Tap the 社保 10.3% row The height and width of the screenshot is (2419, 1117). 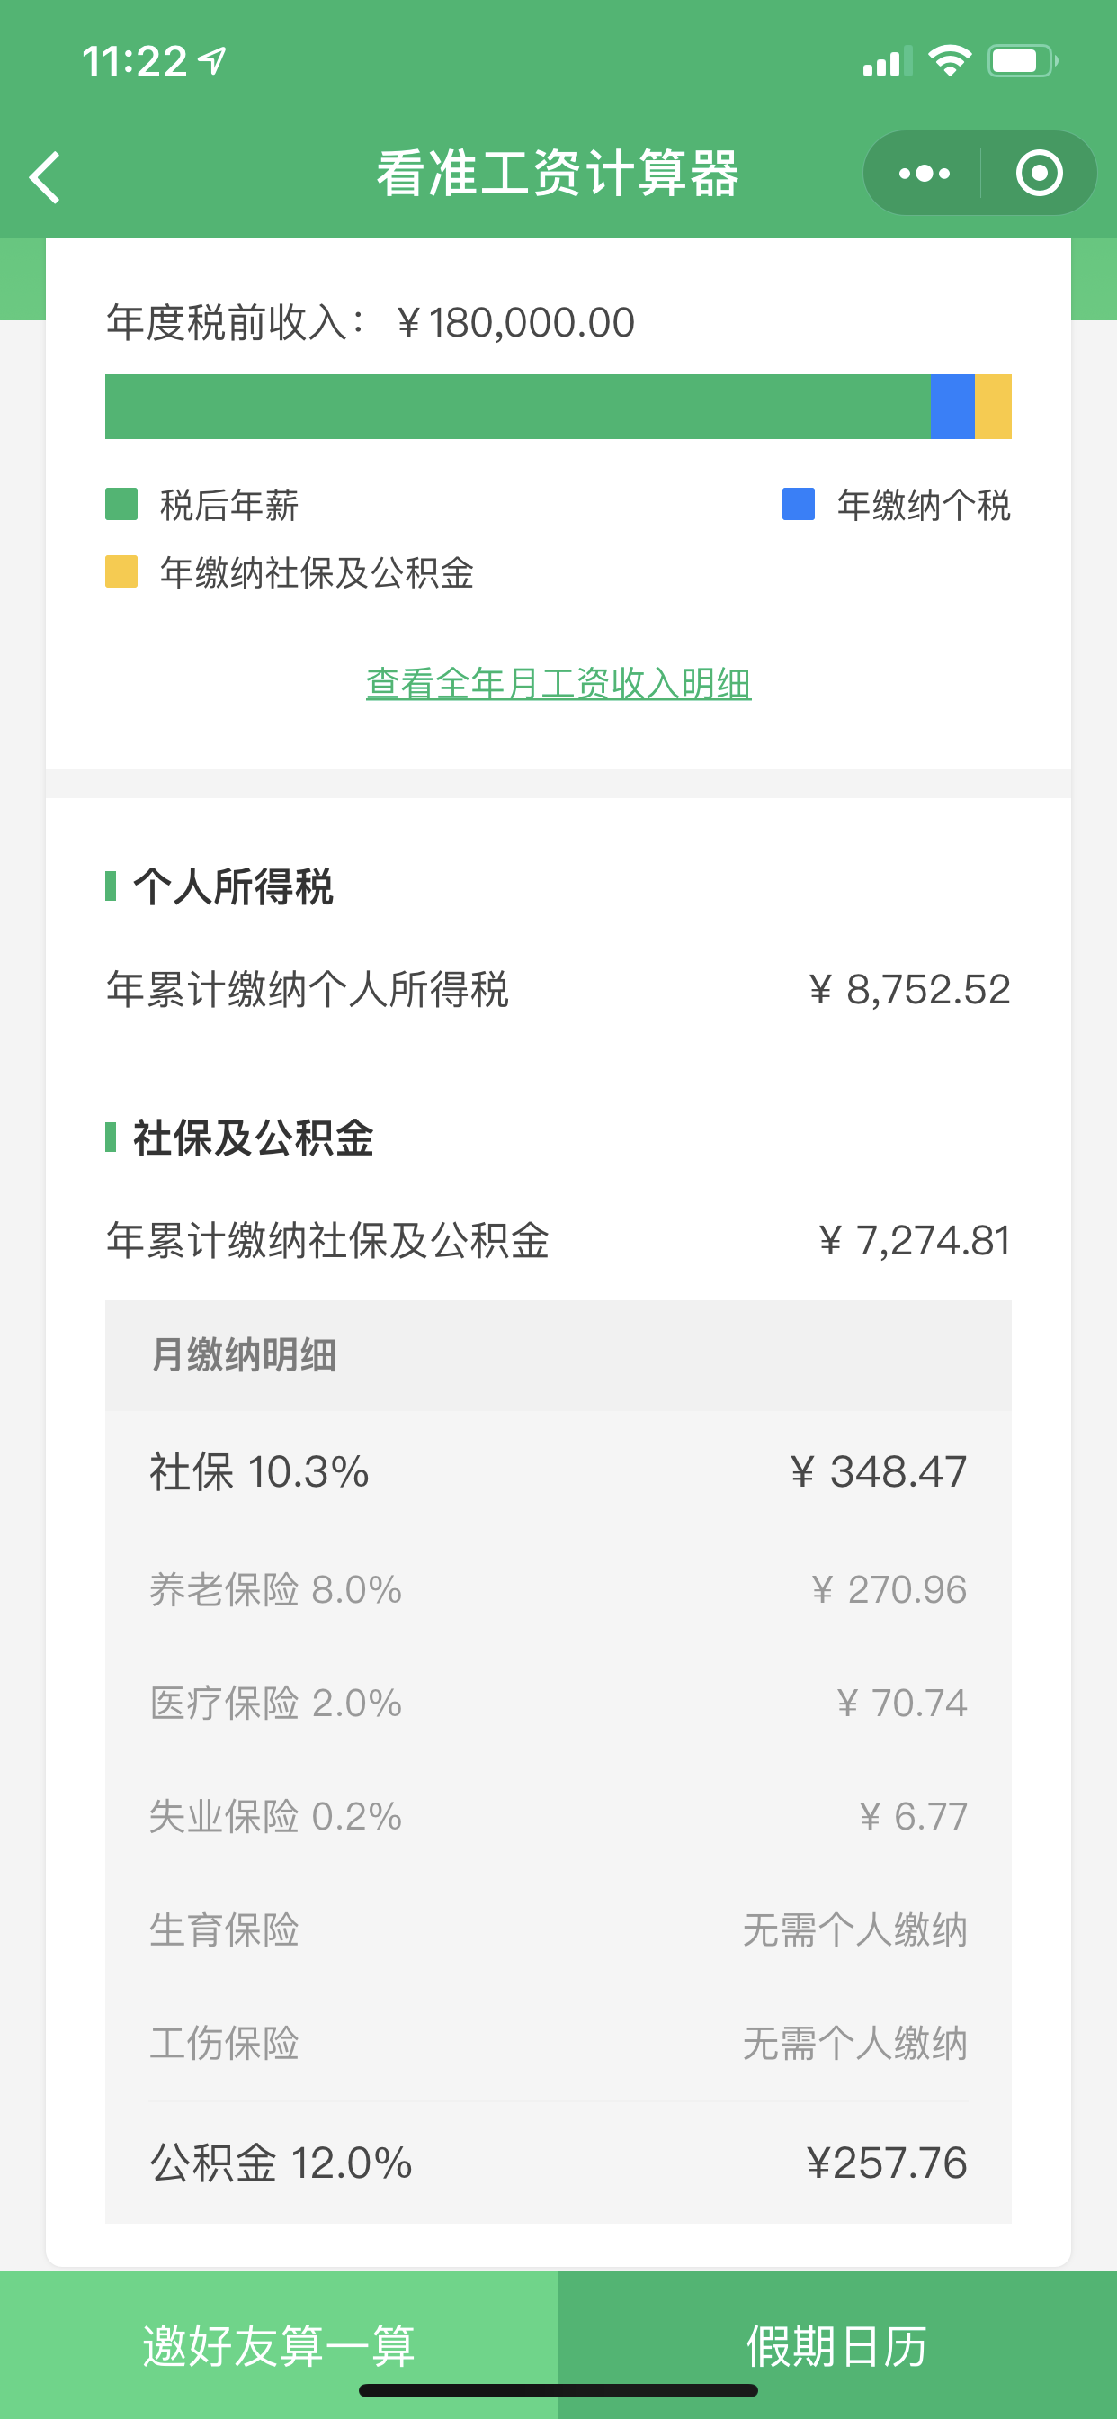click(558, 1471)
